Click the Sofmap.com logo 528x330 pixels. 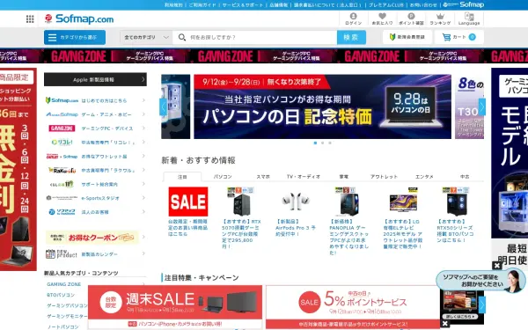pyautogui.click(x=79, y=18)
